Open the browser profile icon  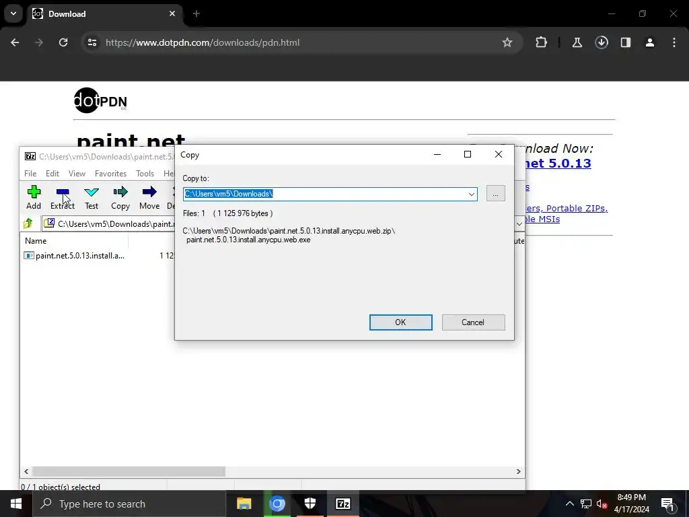650,42
